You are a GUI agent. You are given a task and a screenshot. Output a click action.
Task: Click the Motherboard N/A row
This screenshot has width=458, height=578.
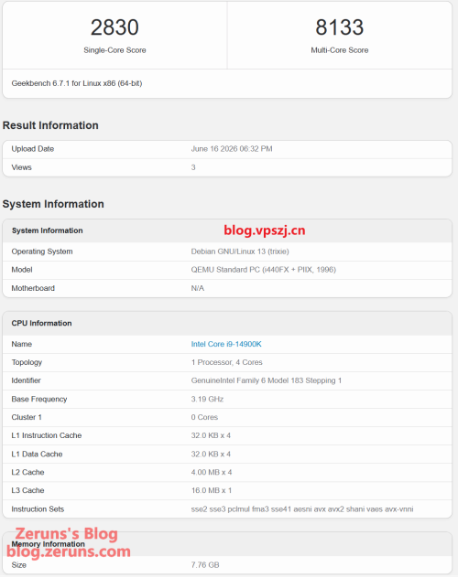point(227,288)
